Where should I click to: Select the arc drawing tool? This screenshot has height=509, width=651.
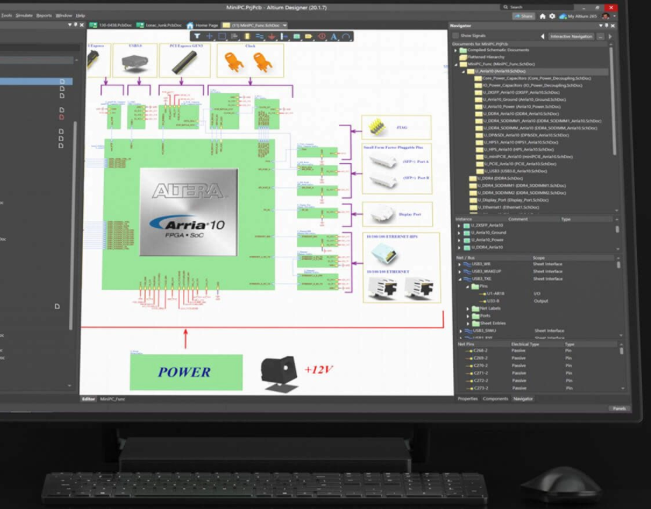click(346, 36)
